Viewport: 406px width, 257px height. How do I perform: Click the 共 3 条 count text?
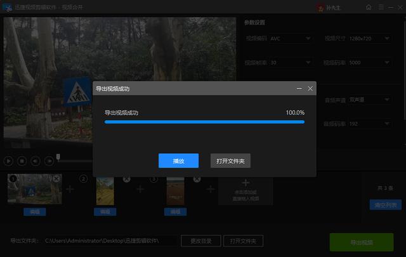pos(385,188)
